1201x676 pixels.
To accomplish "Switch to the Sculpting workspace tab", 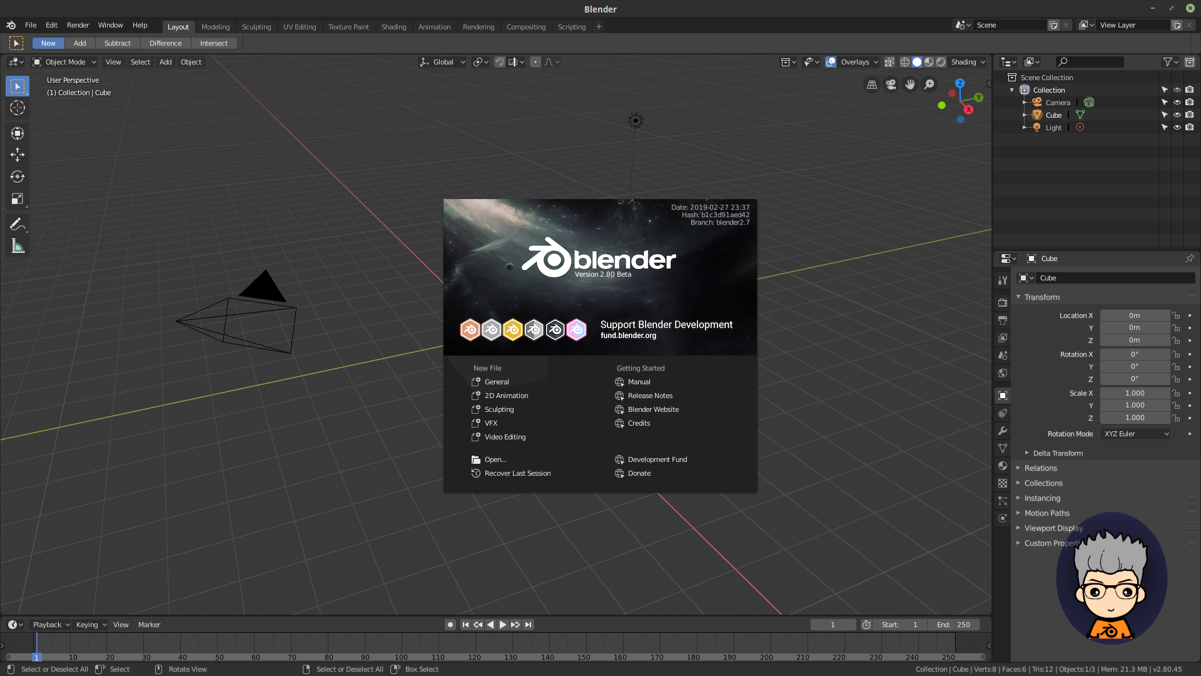I will [256, 27].
